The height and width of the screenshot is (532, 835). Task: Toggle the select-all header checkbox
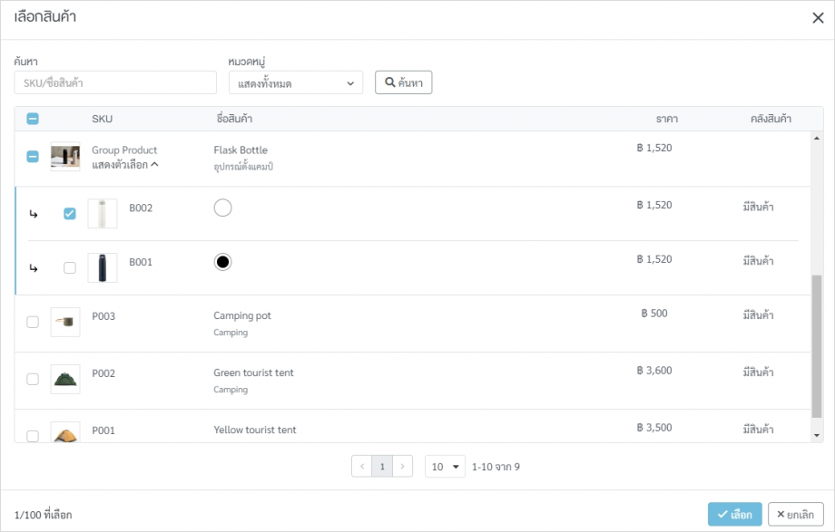[33, 119]
